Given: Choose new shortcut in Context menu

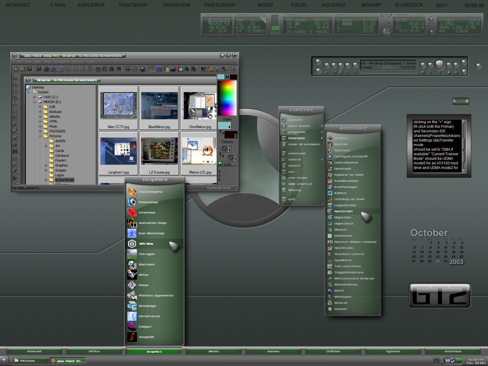Looking at the screenshot, I should pos(301,184).
